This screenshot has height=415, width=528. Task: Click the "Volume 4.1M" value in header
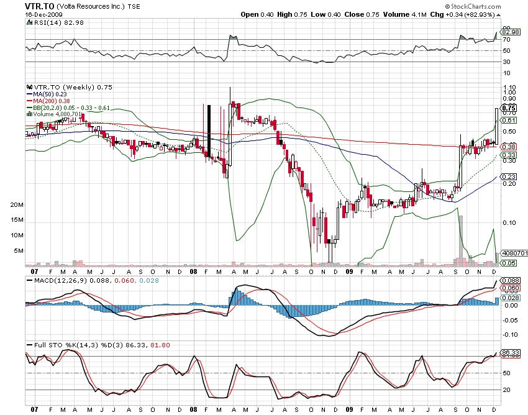point(404,14)
